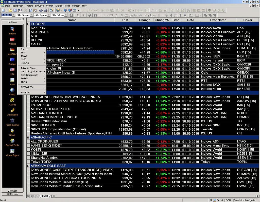This screenshot has height=202, width=260.
Task: Open the XETRA ETFs submenu entry
Action: click(x=32, y=87)
